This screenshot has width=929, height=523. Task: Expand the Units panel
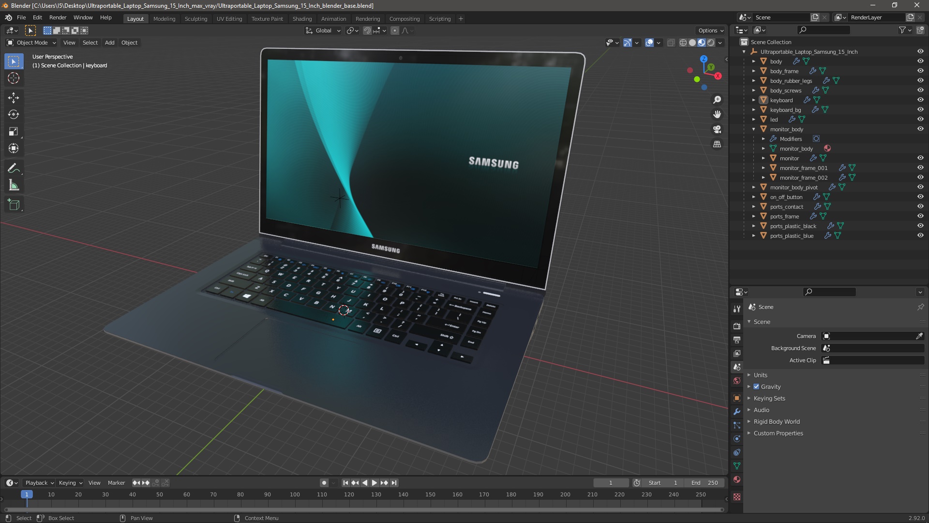(760, 375)
